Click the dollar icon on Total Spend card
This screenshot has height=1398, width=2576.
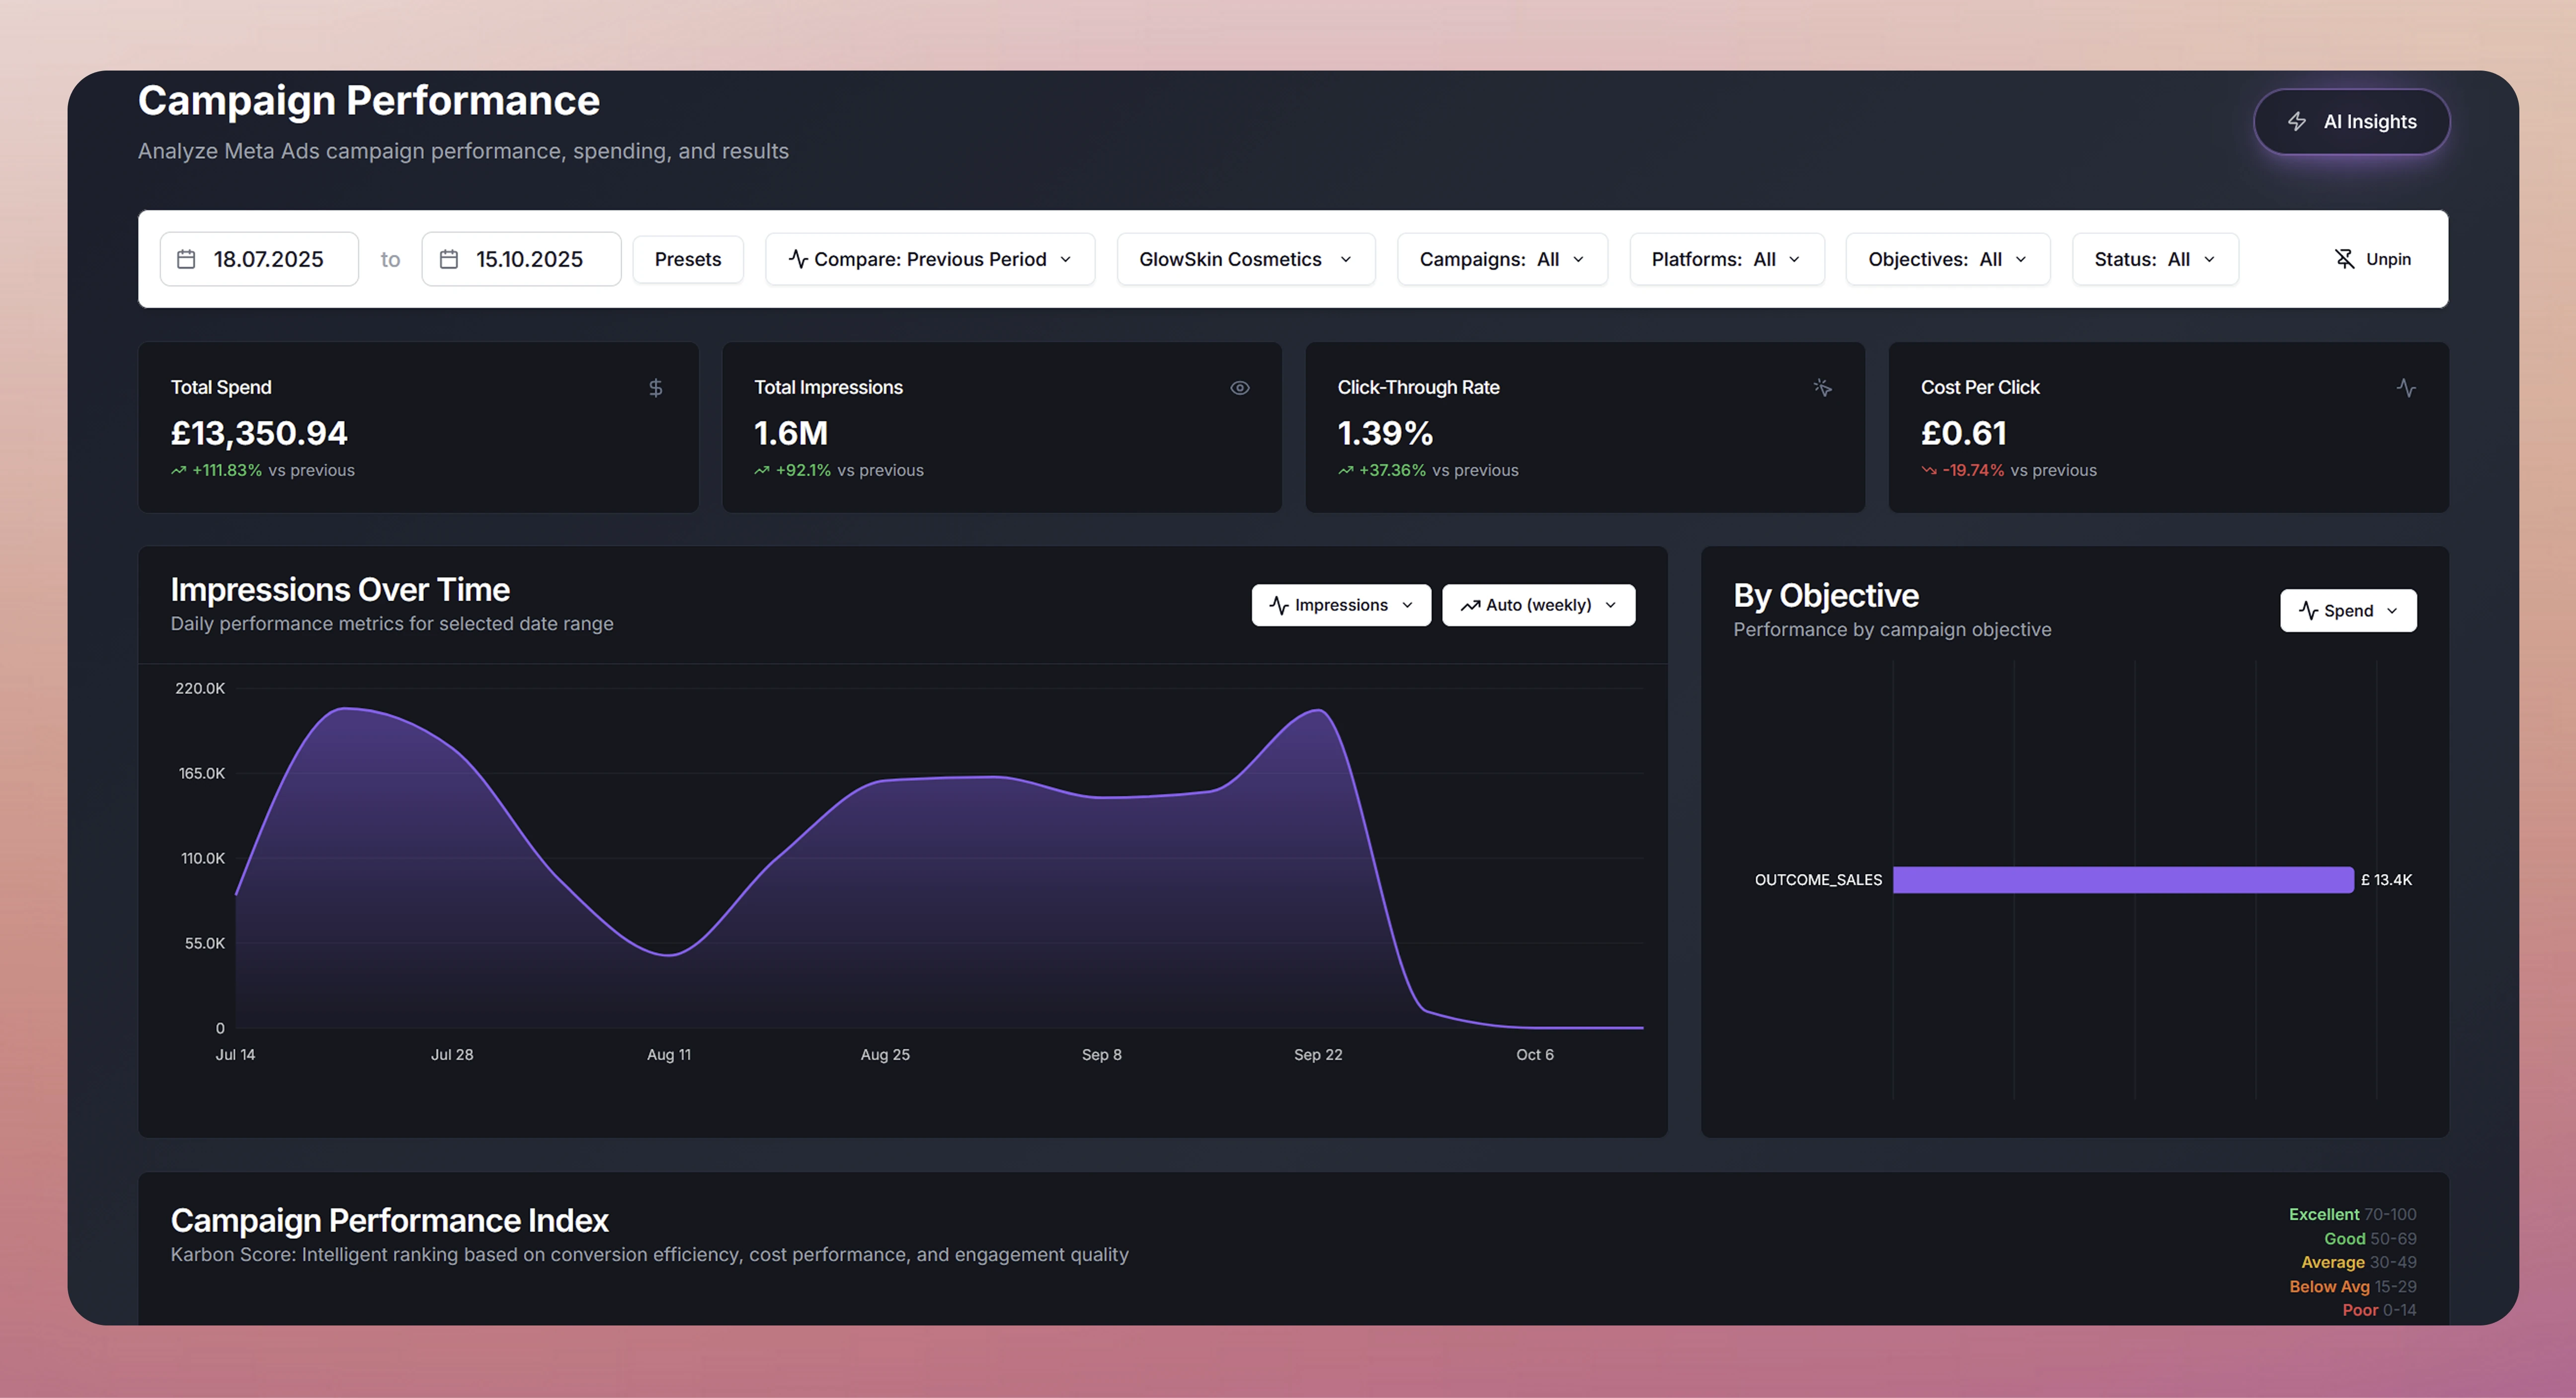tap(656, 388)
